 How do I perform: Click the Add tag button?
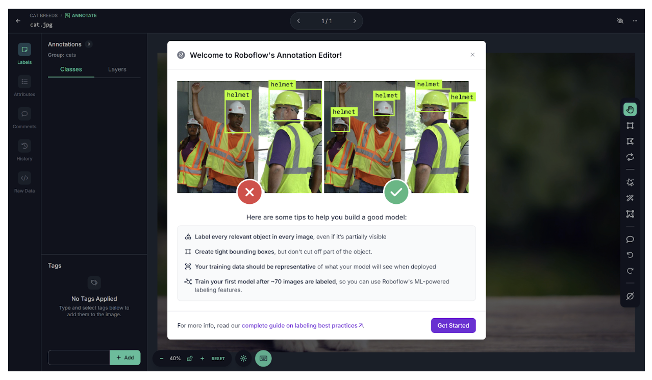click(x=125, y=358)
